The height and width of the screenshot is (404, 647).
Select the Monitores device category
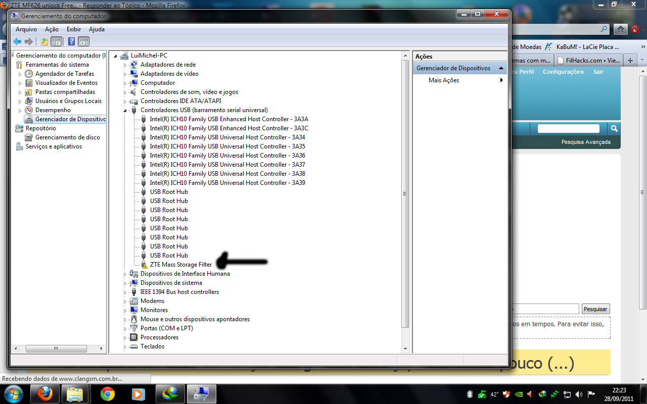tap(154, 310)
